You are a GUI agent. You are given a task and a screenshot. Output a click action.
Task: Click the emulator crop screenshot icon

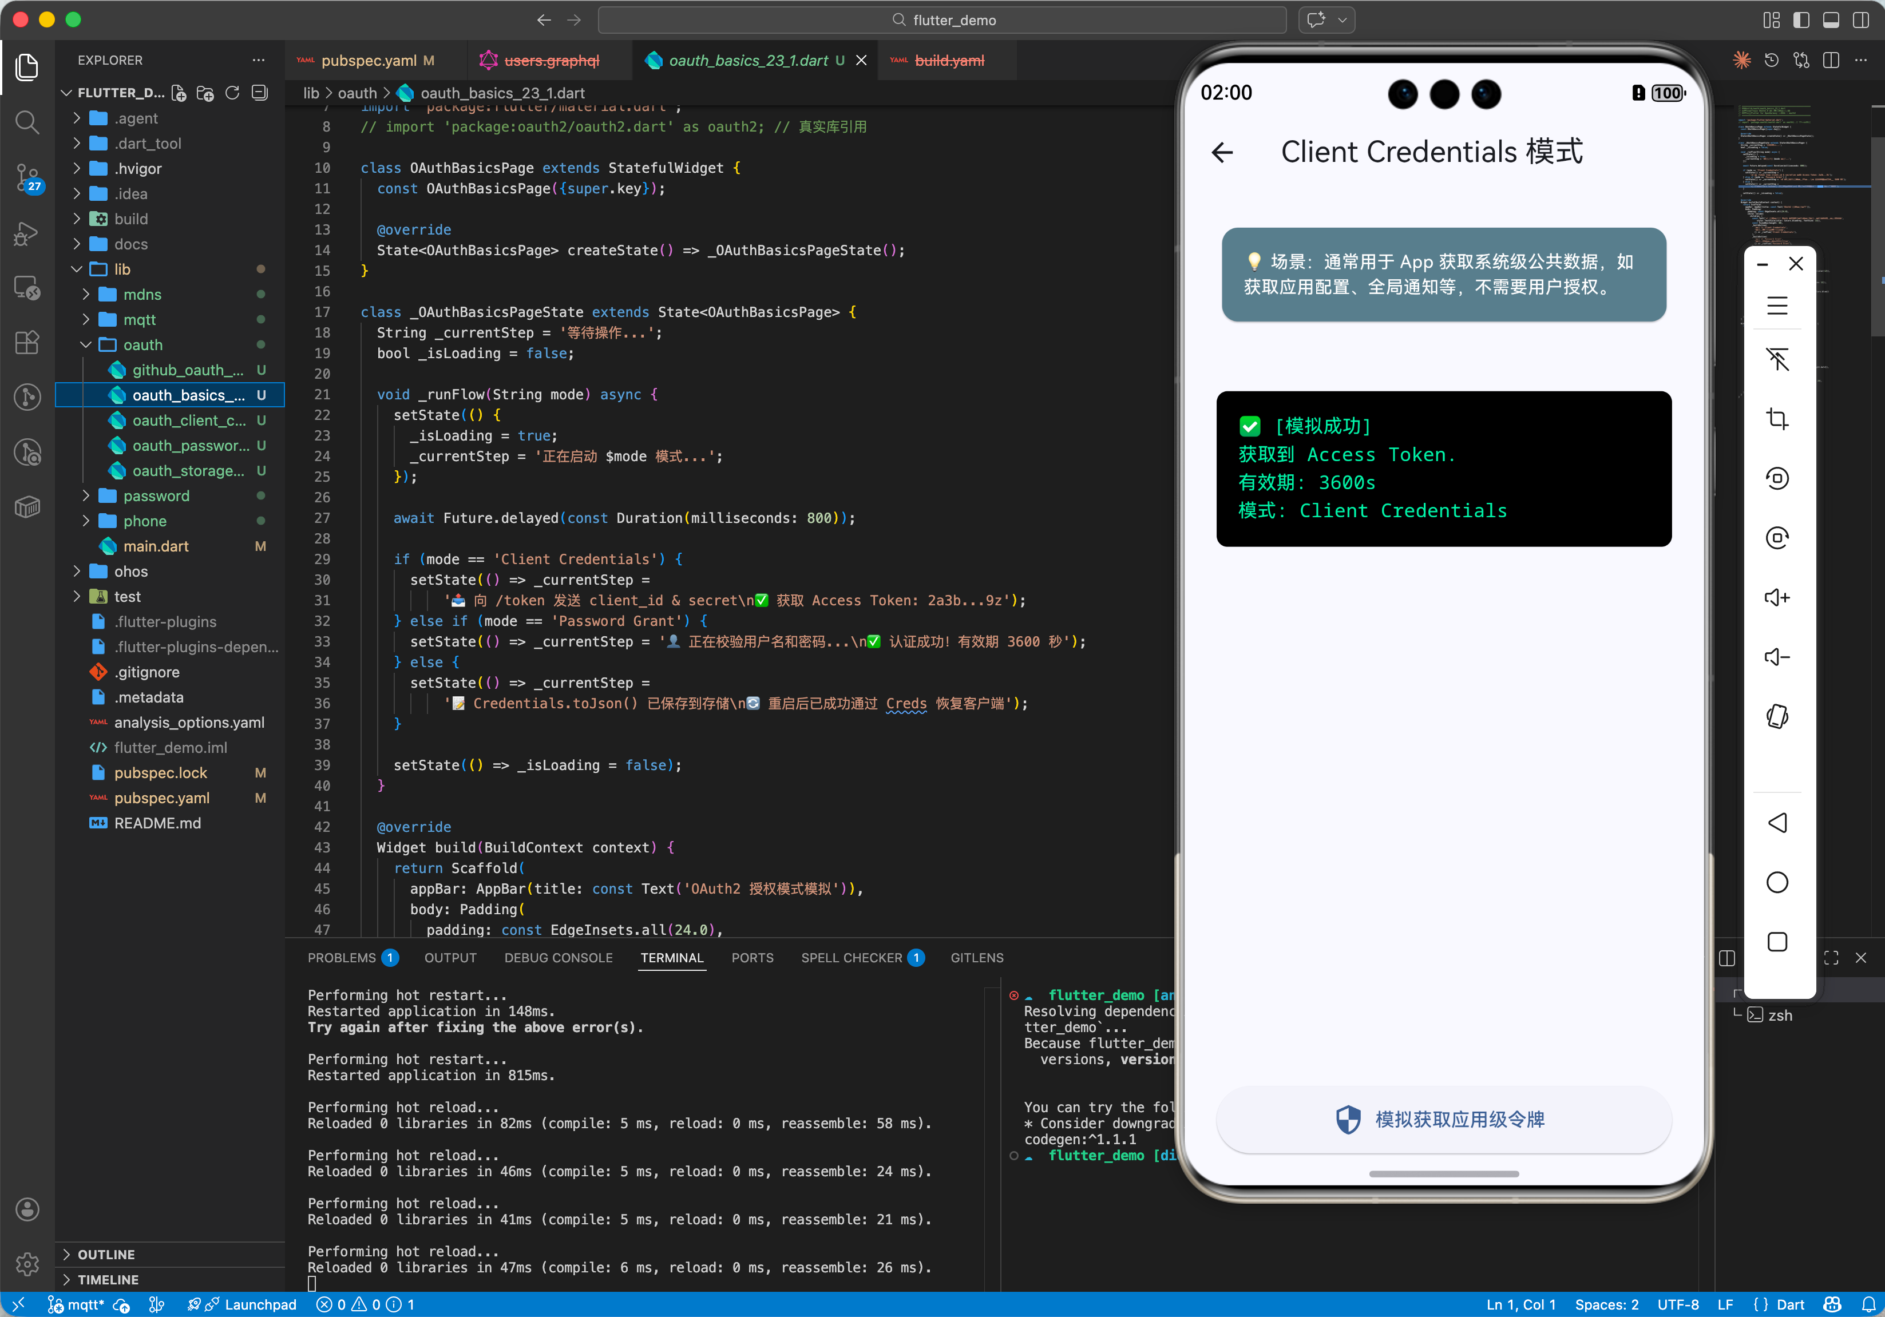tap(1777, 419)
